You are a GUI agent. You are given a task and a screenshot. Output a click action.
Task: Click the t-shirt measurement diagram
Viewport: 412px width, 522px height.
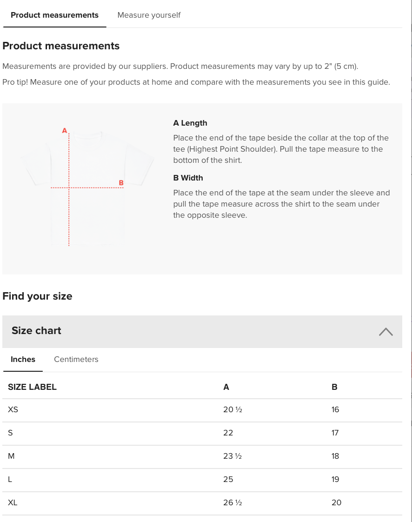(87, 186)
